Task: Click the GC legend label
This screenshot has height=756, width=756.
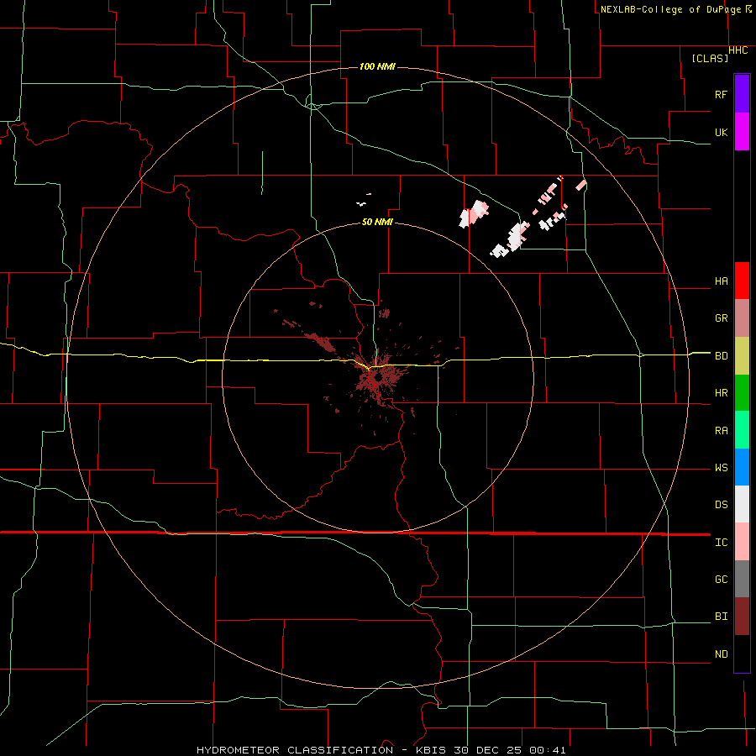Action: pyautogui.click(x=721, y=580)
